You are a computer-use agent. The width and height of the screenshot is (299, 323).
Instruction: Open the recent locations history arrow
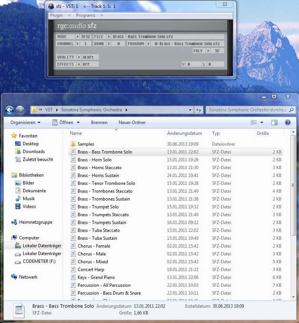point(28,110)
